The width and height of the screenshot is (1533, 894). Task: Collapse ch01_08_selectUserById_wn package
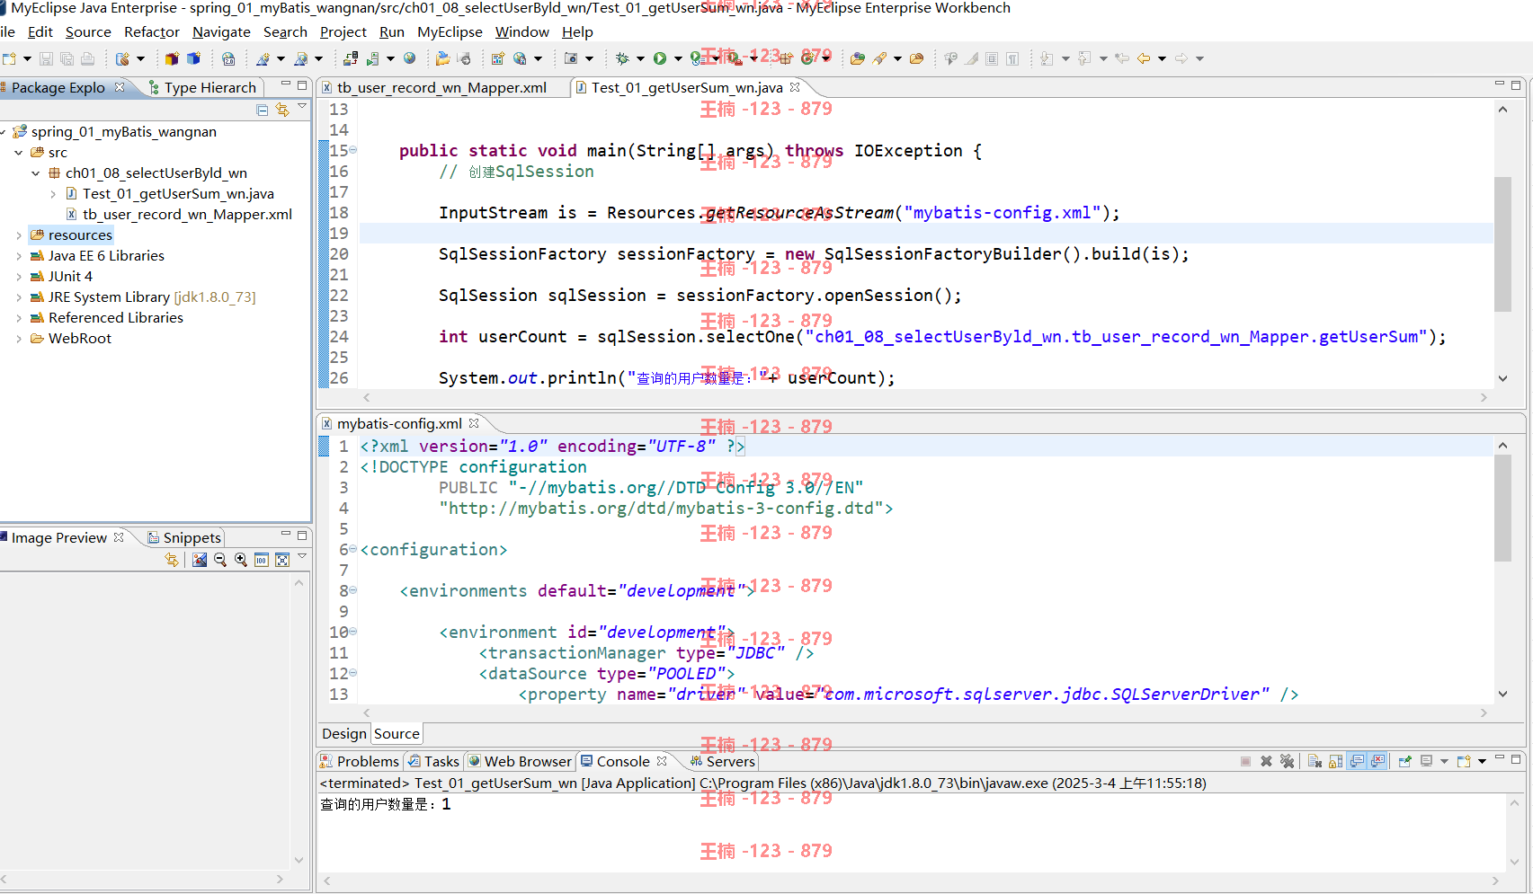(36, 173)
